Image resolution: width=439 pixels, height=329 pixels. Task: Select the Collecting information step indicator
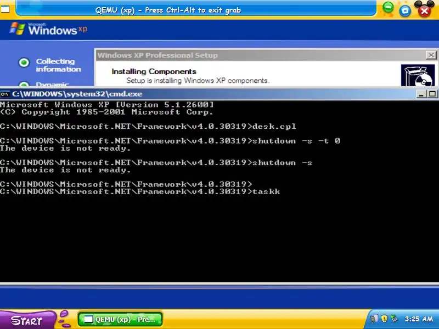coord(24,63)
